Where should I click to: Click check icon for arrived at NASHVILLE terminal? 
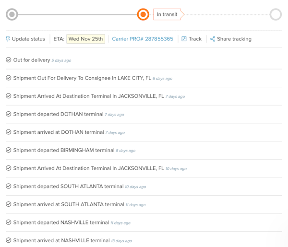point(9,240)
